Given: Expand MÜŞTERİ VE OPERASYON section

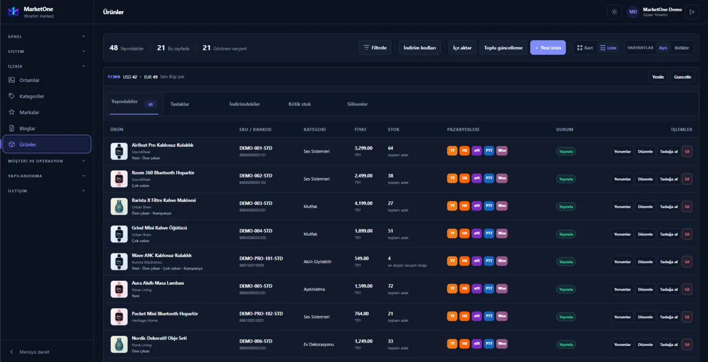Looking at the screenshot, I should pyautogui.click(x=46, y=161).
